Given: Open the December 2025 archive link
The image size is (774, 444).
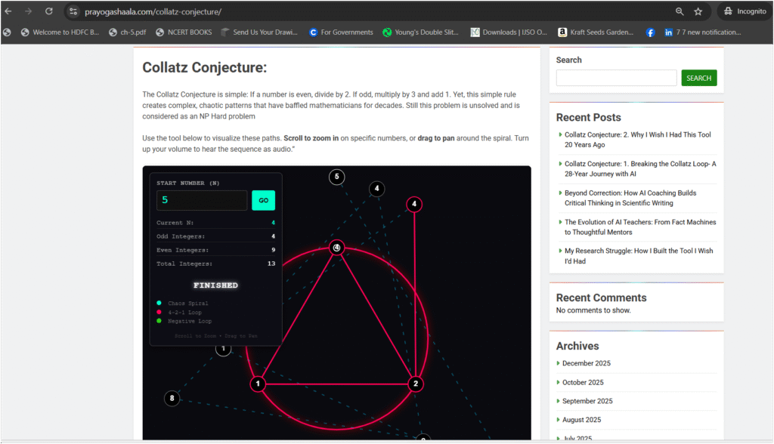Looking at the screenshot, I should pos(586,363).
